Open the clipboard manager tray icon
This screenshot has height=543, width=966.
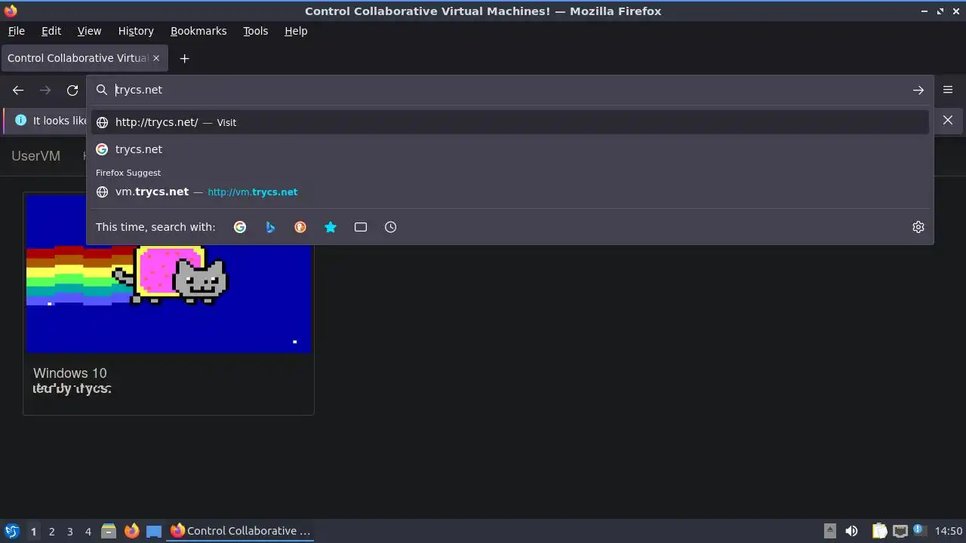[879, 531]
